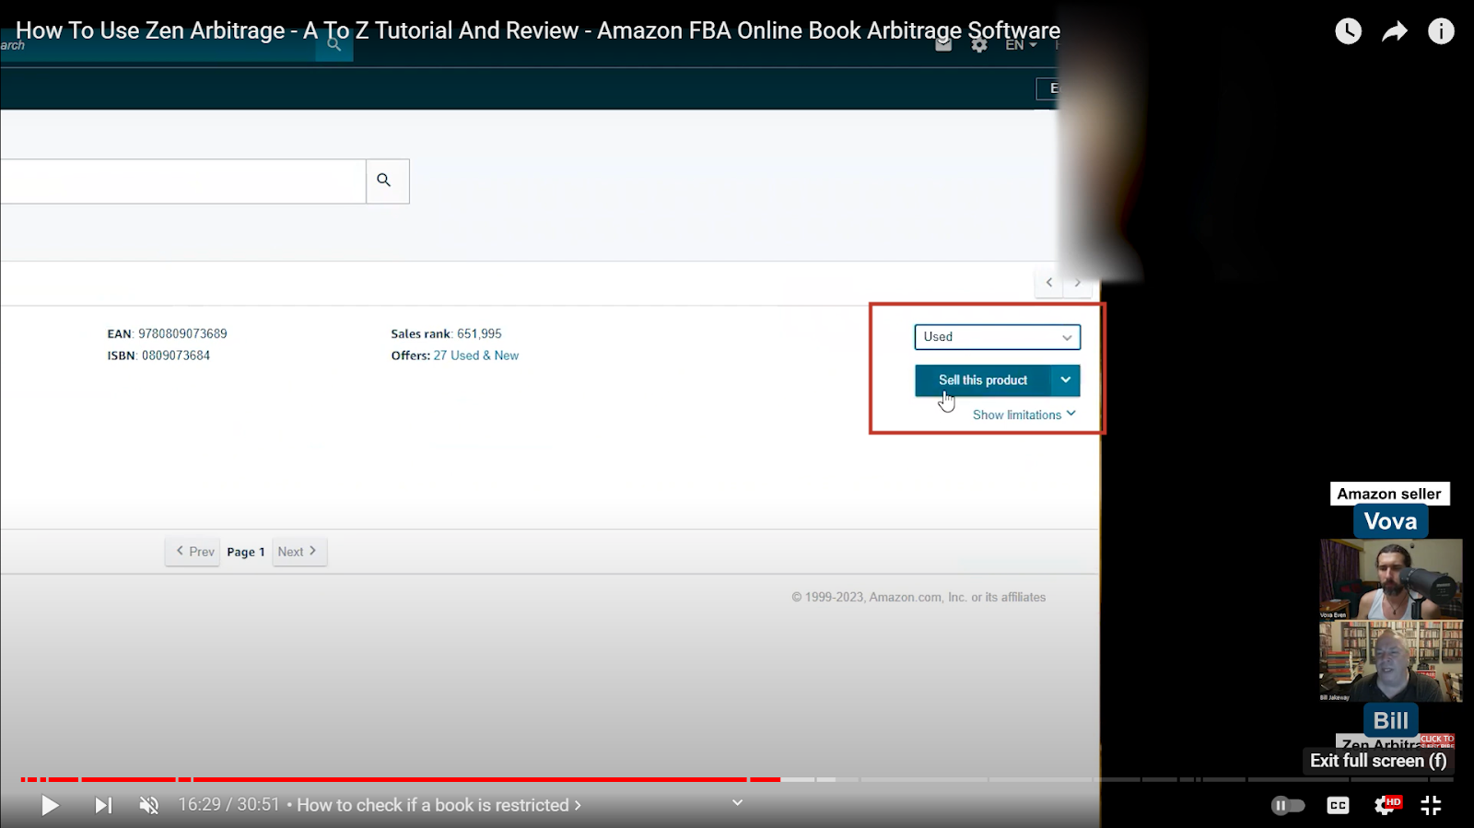The height and width of the screenshot is (828, 1474).
Task: Open the Used condition dropdown
Action: coord(997,337)
